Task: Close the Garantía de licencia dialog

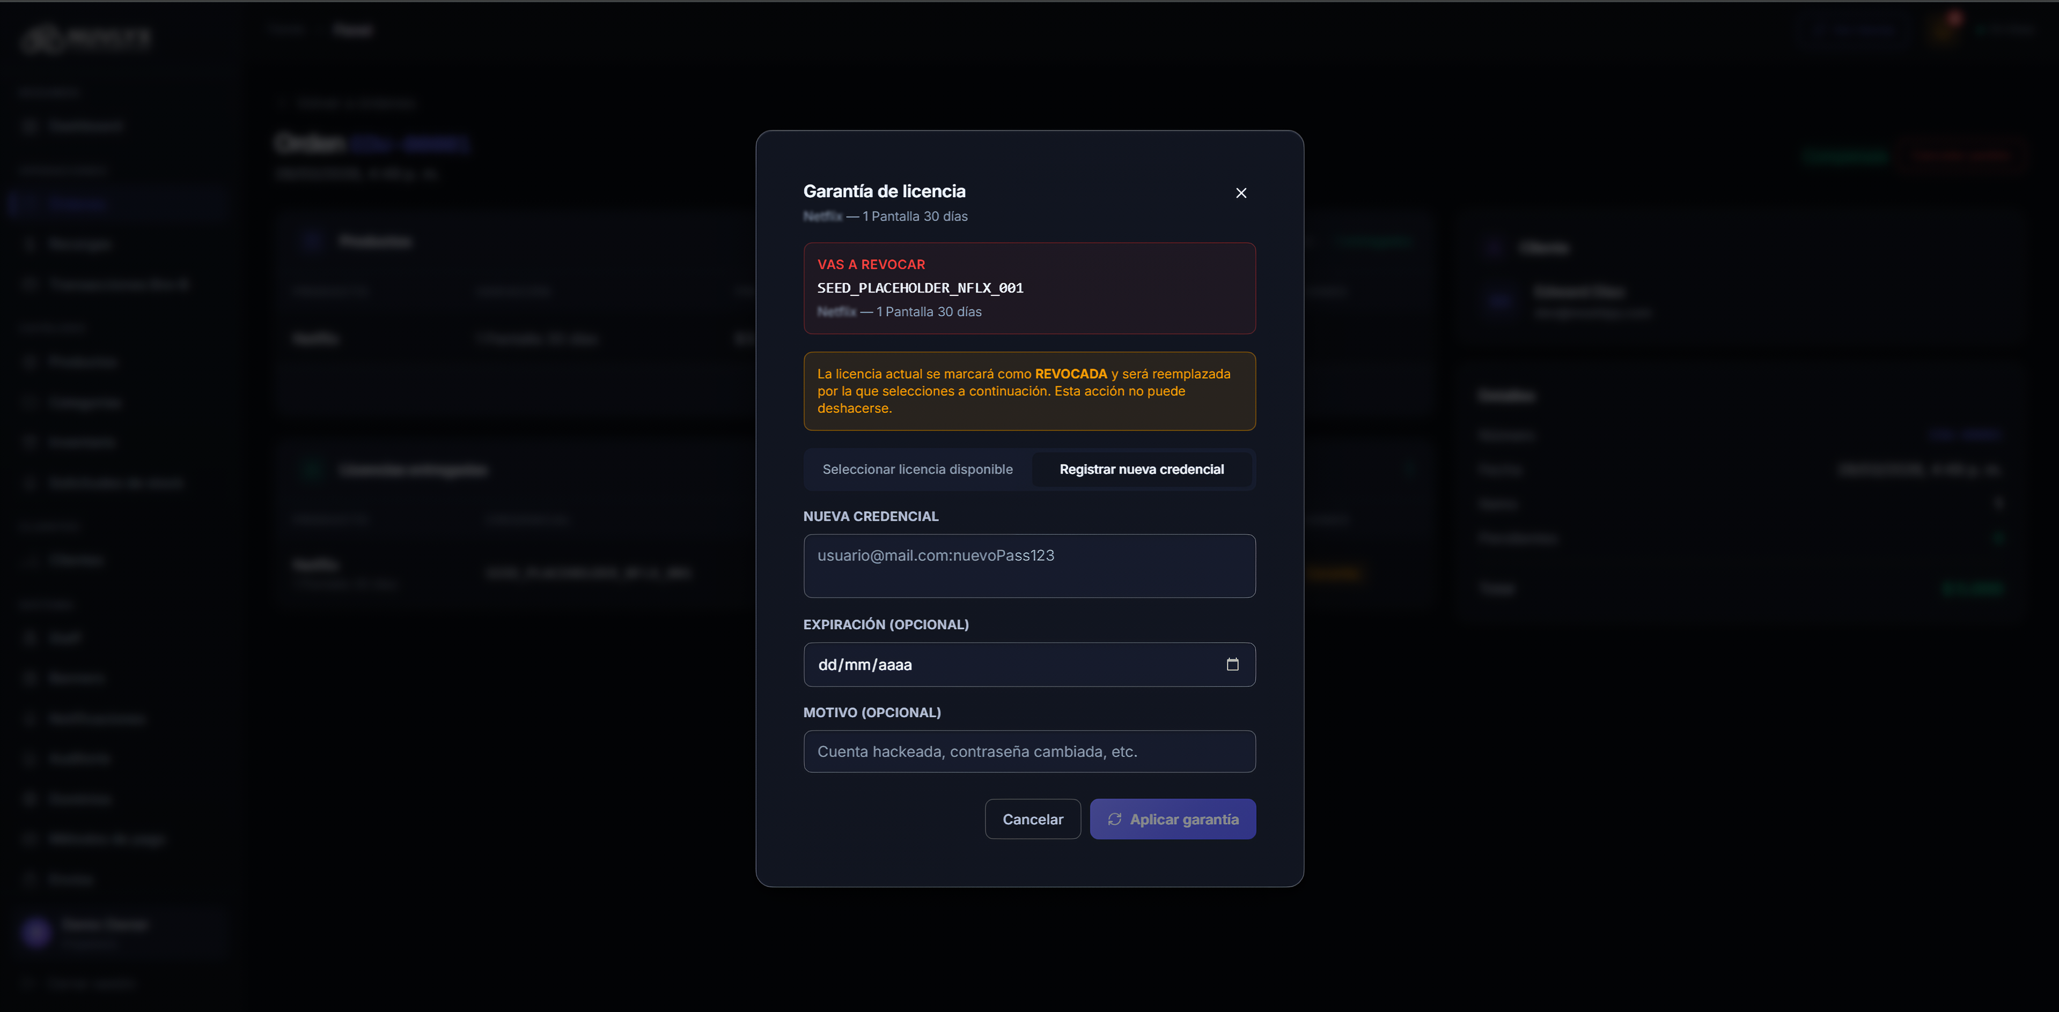Action: coord(1240,192)
